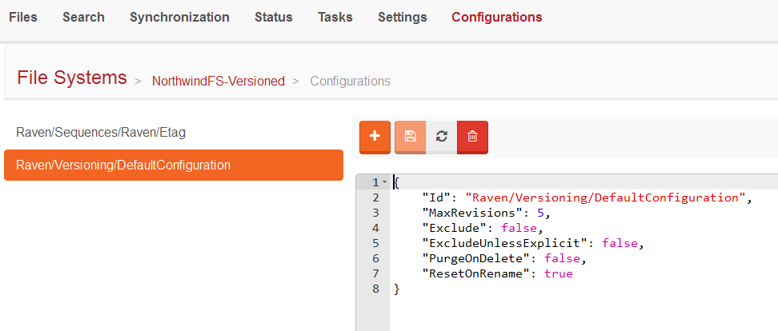Click the Configurations breadcrumb text
Image resolution: width=778 pixels, height=331 pixels.
click(351, 81)
